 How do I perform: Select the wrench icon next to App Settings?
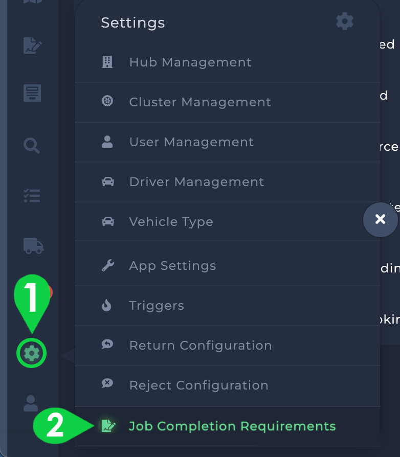(x=108, y=265)
